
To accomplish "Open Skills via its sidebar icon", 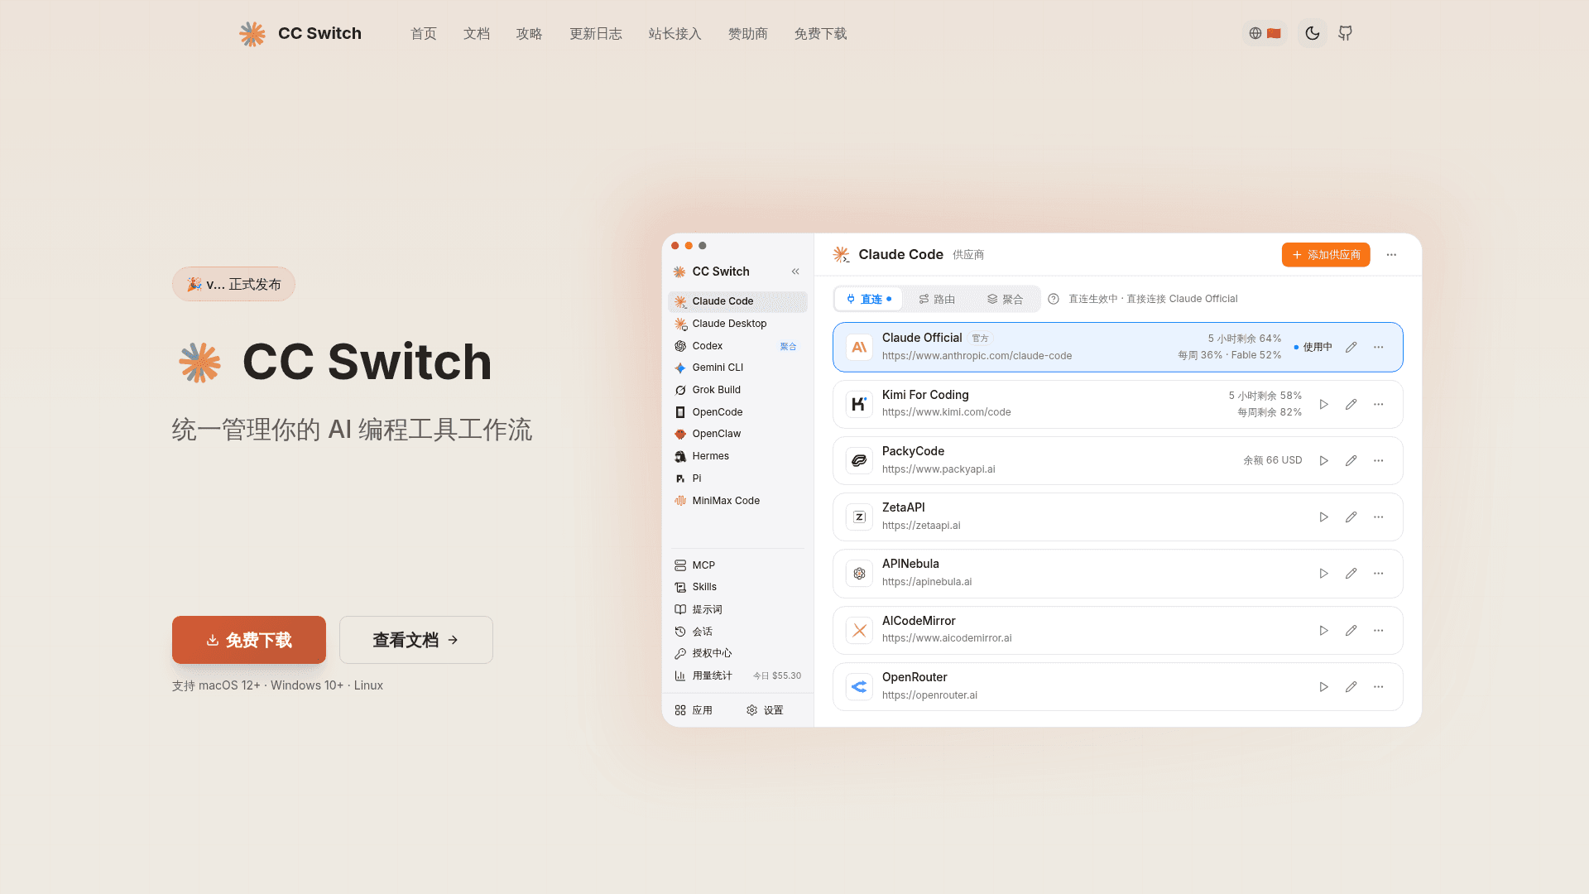I will 680,587.
